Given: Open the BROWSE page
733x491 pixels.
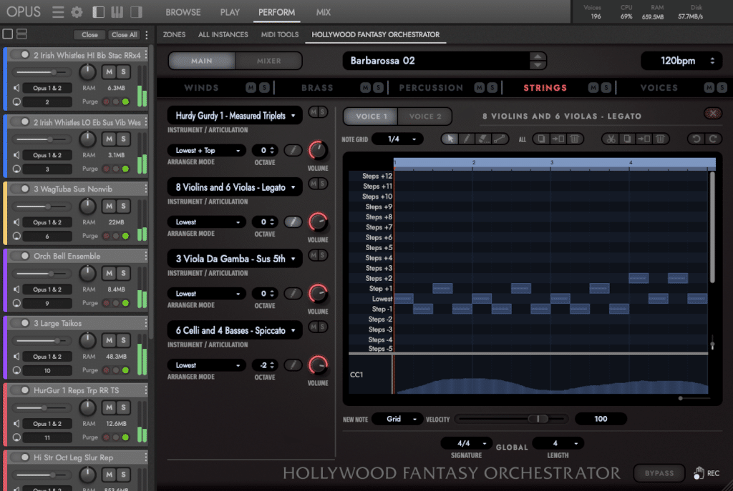Looking at the screenshot, I should (x=183, y=13).
